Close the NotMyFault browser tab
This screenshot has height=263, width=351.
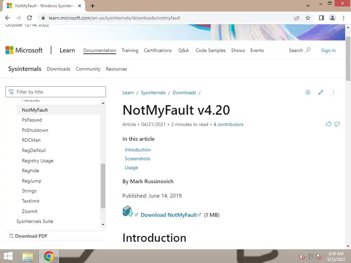80,6
